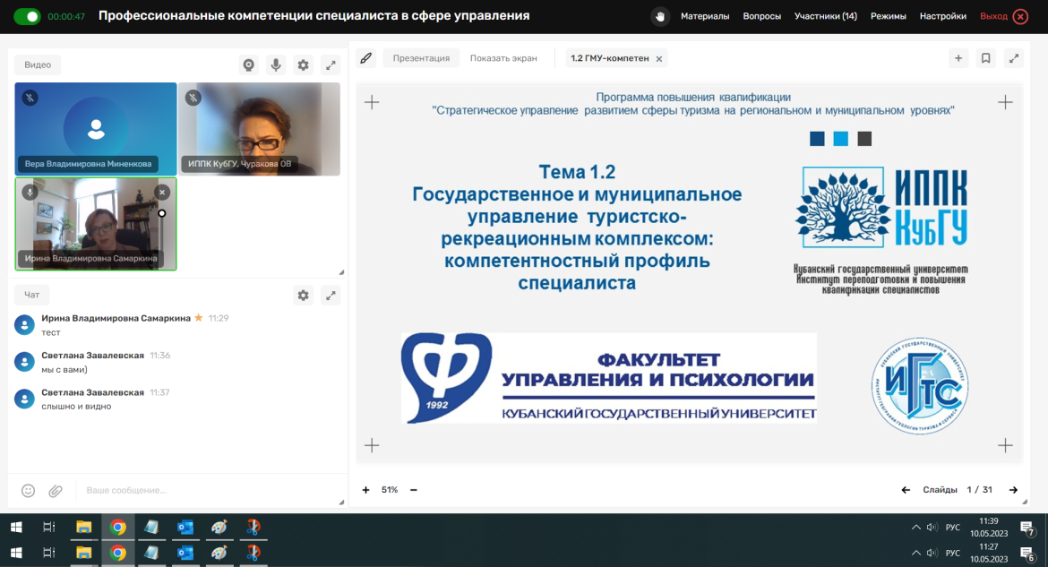This screenshot has width=1048, height=567.
Task: Open chat settings gear icon
Action: pos(304,295)
